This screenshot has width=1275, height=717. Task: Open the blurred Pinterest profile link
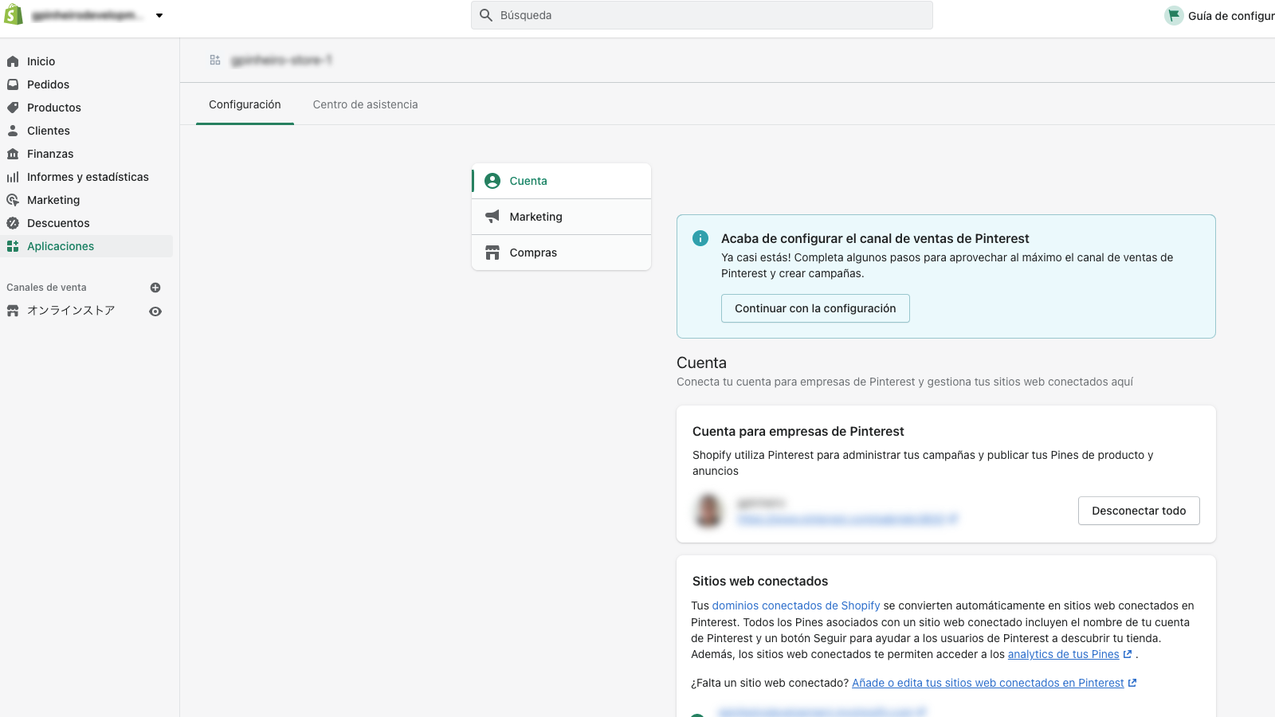pyautogui.click(x=847, y=519)
